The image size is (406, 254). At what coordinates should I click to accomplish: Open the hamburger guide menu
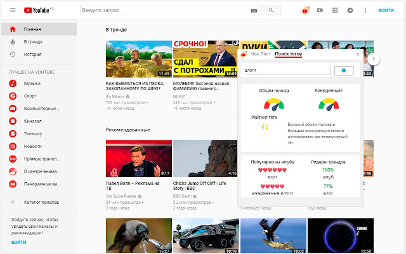(x=13, y=10)
